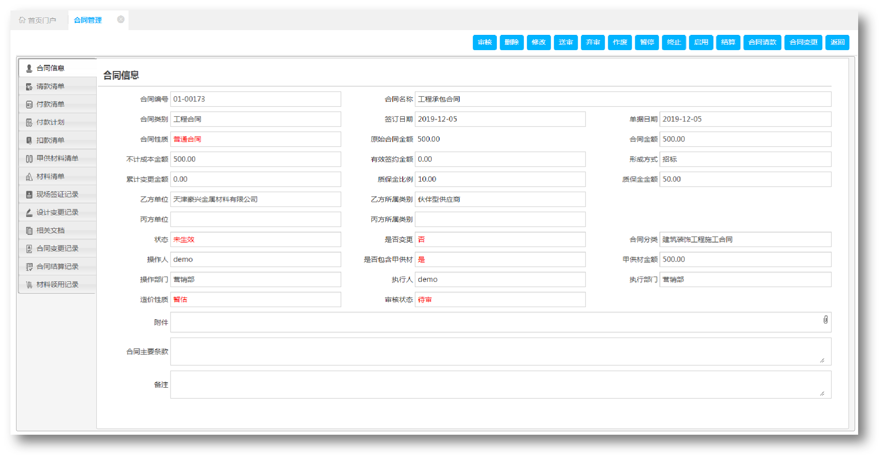This screenshot has height=460, width=883.
Task: Click the 甲供材料清单 sidebar icon
Action: [29, 159]
